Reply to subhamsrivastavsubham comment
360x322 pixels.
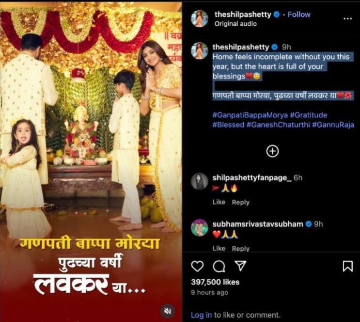pos(241,248)
